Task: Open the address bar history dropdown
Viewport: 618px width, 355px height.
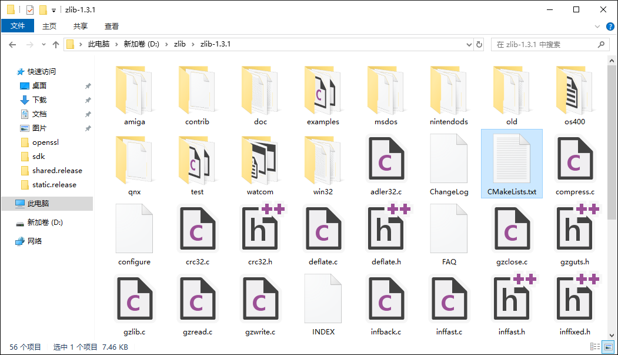Action: [x=469, y=44]
